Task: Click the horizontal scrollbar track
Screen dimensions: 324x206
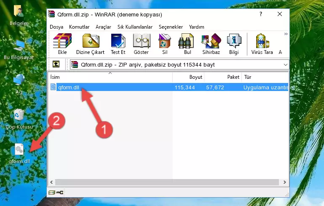Action: pos(167,182)
